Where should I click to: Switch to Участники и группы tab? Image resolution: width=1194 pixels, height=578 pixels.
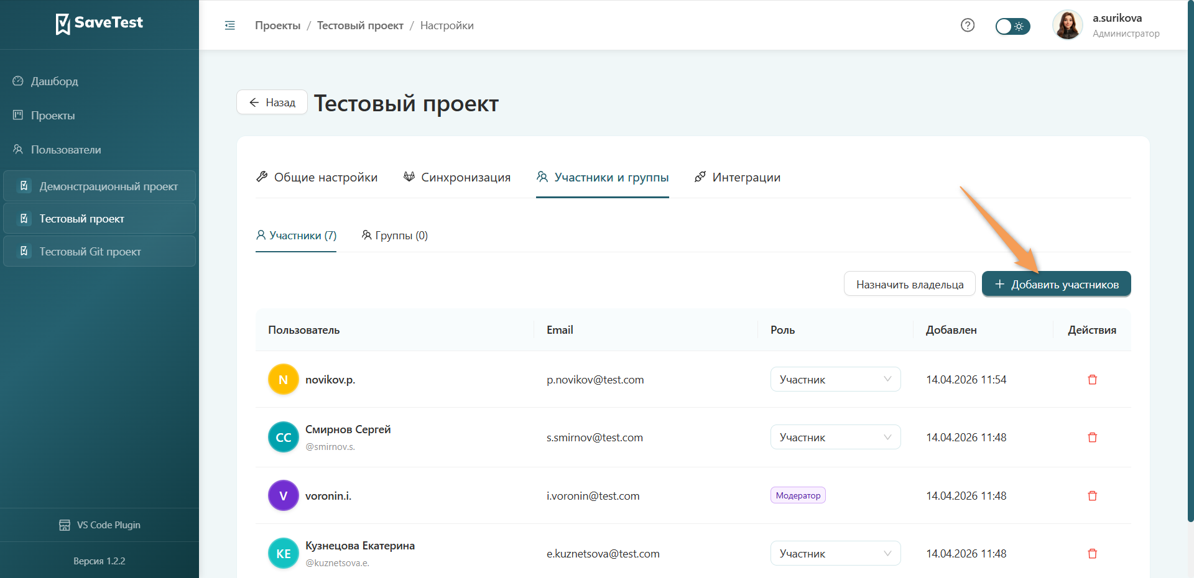click(x=603, y=177)
